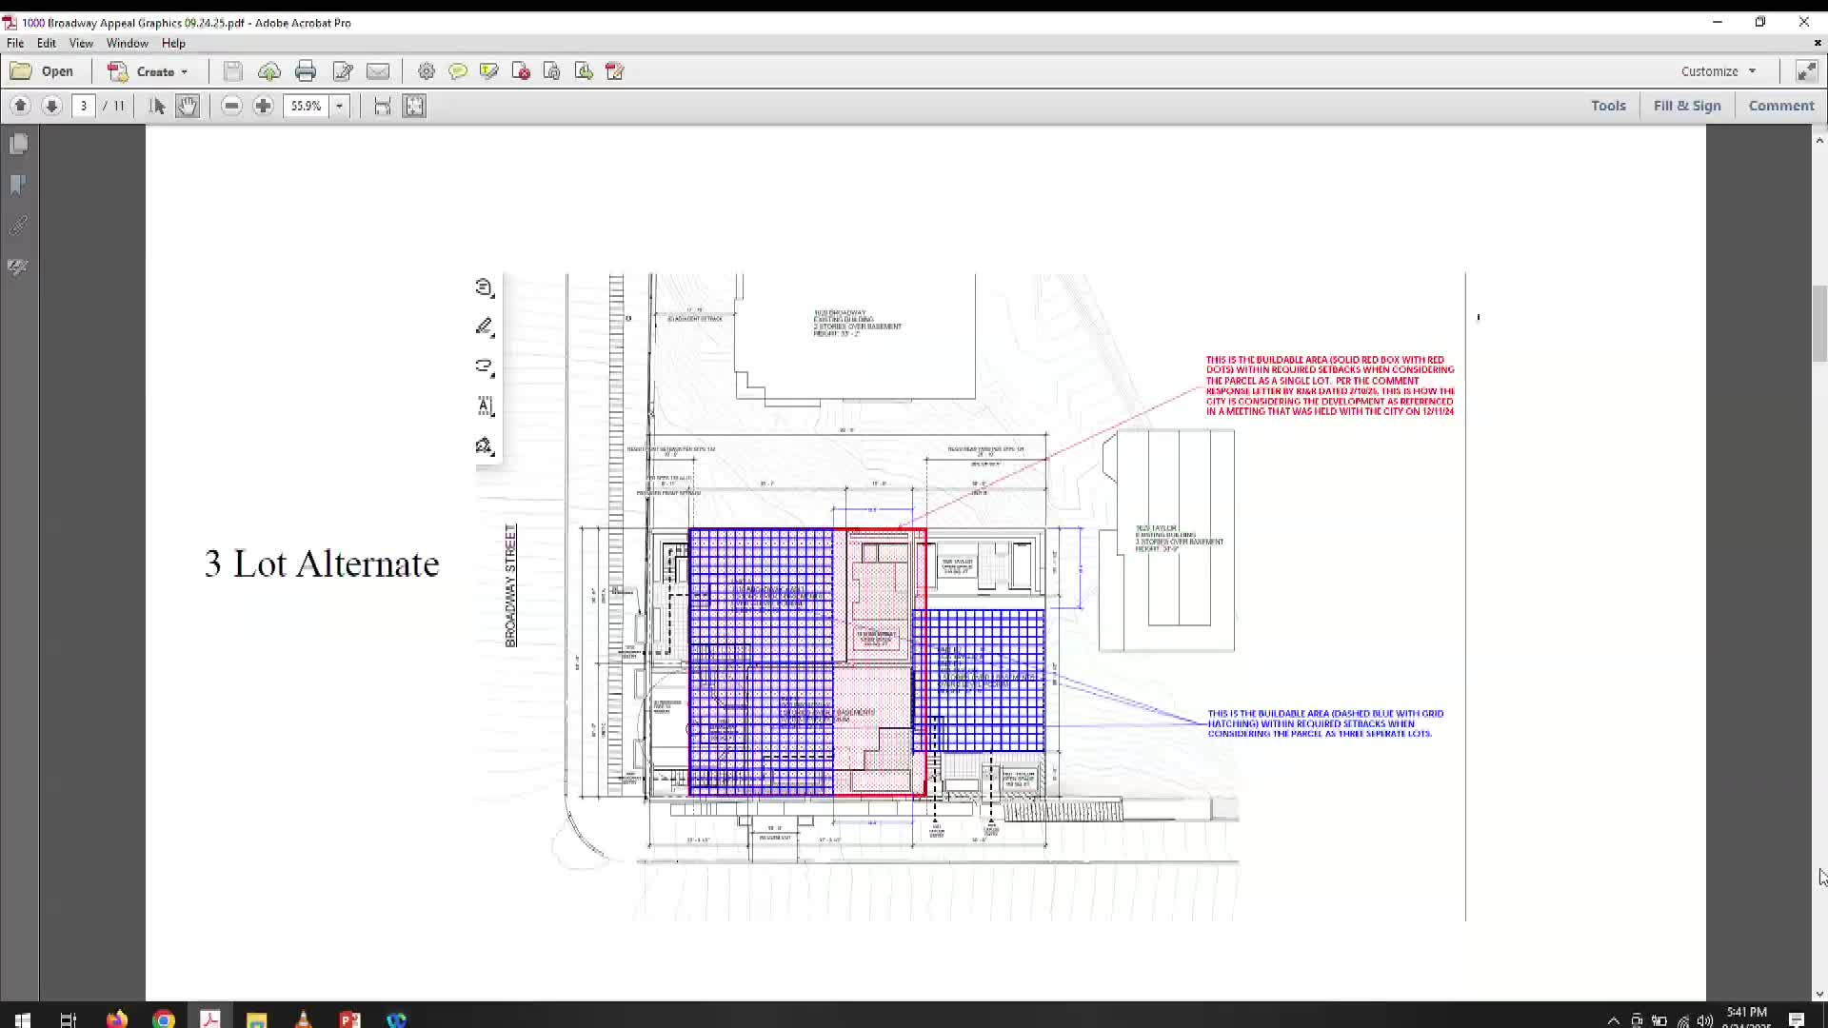Toggle fit one full page view
The width and height of the screenshot is (1828, 1028).
[x=414, y=106]
